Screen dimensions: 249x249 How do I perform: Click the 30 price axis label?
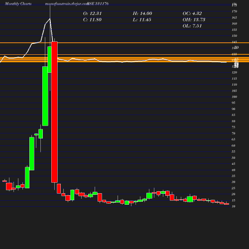point(234,182)
